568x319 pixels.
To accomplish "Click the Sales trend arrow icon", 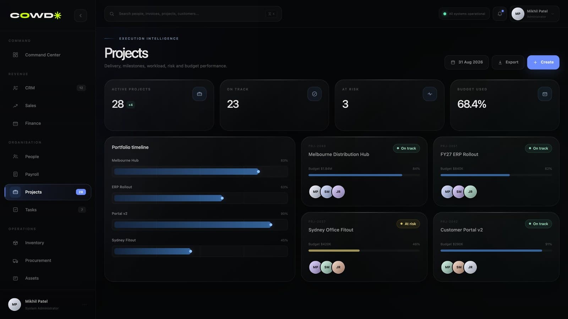I will (x=15, y=106).
